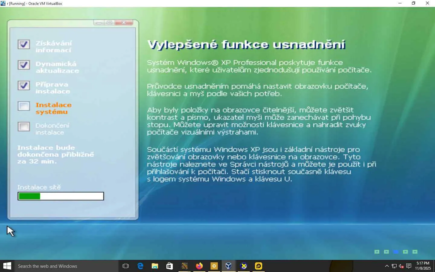Click the '[Running] - Oracle VM VirtualBox' title text

[35, 4]
